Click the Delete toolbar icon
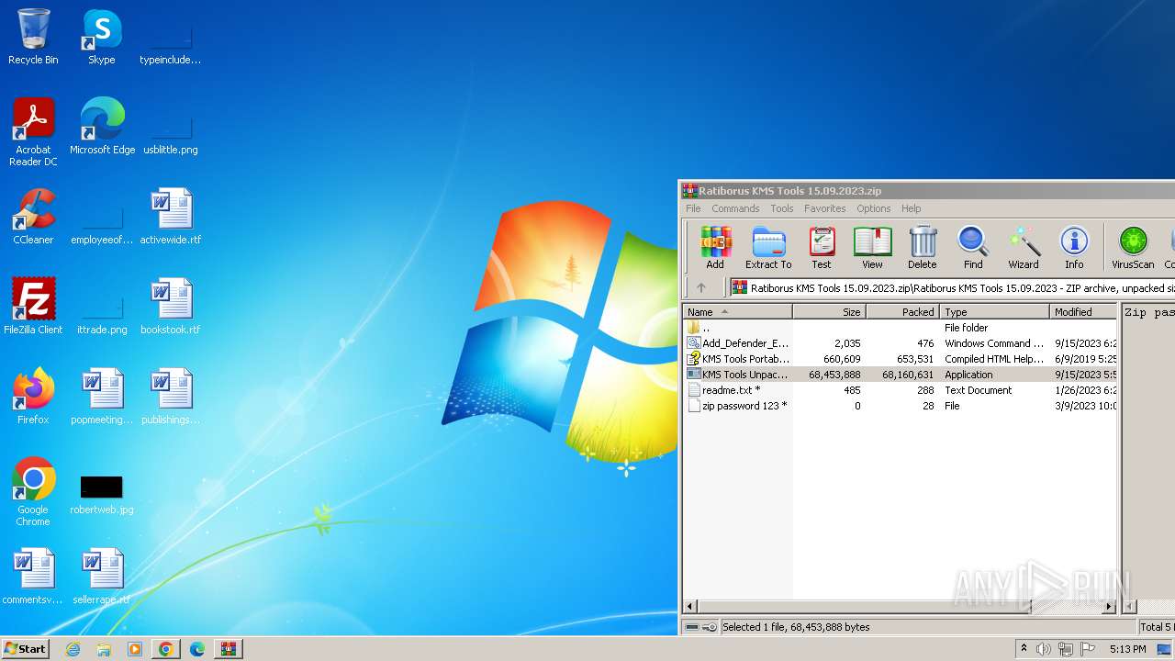The width and height of the screenshot is (1175, 661). click(923, 248)
